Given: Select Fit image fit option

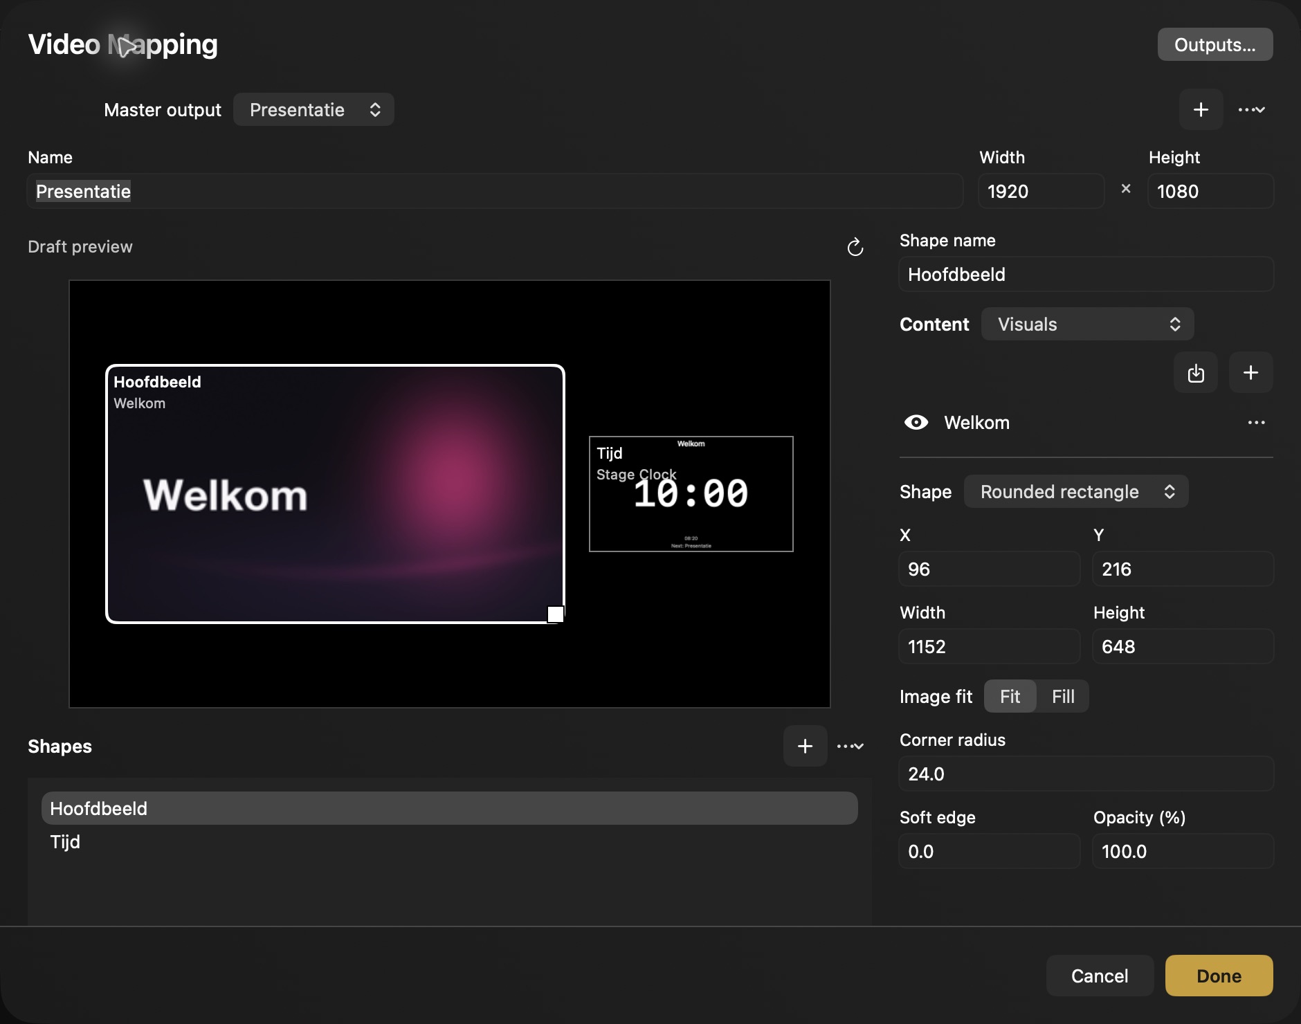Looking at the screenshot, I should tap(1010, 696).
